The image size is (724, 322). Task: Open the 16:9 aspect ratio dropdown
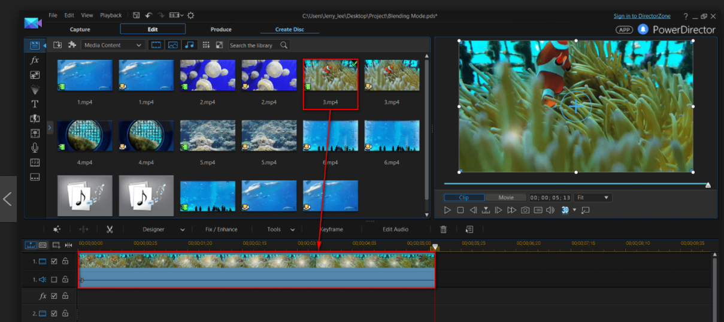176,15
